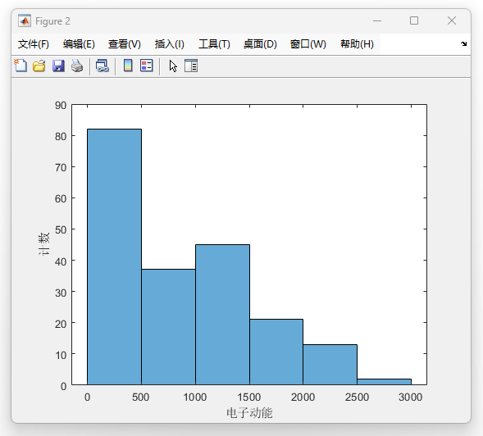The width and height of the screenshot is (483, 436).
Task: Click the MATLAB logo in the title bar
Action: point(25,21)
